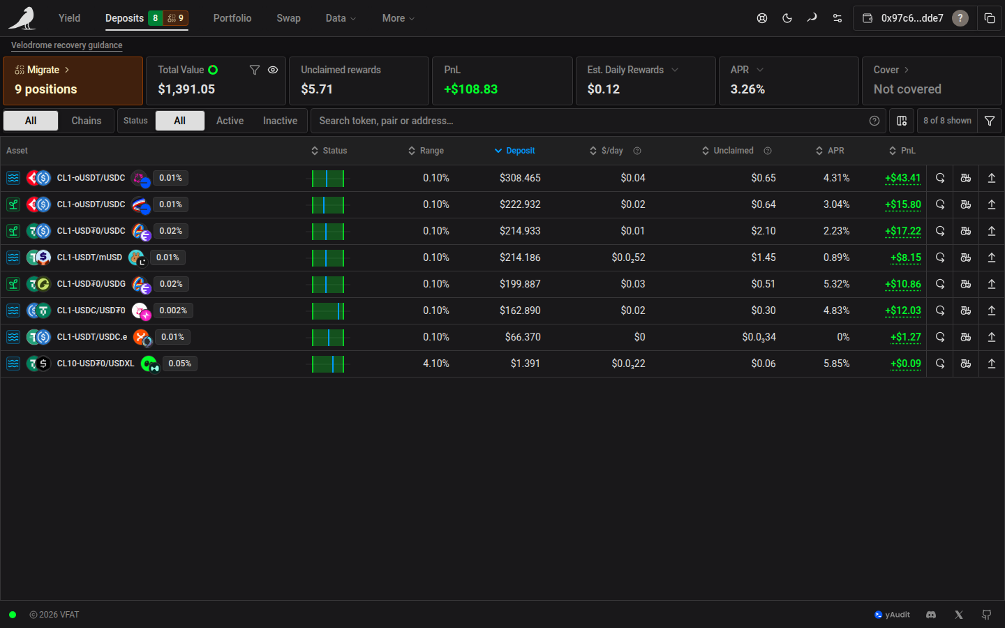Click the 8 of 8 shown label
The height and width of the screenshot is (628, 1005).
[x=947, y=121]
